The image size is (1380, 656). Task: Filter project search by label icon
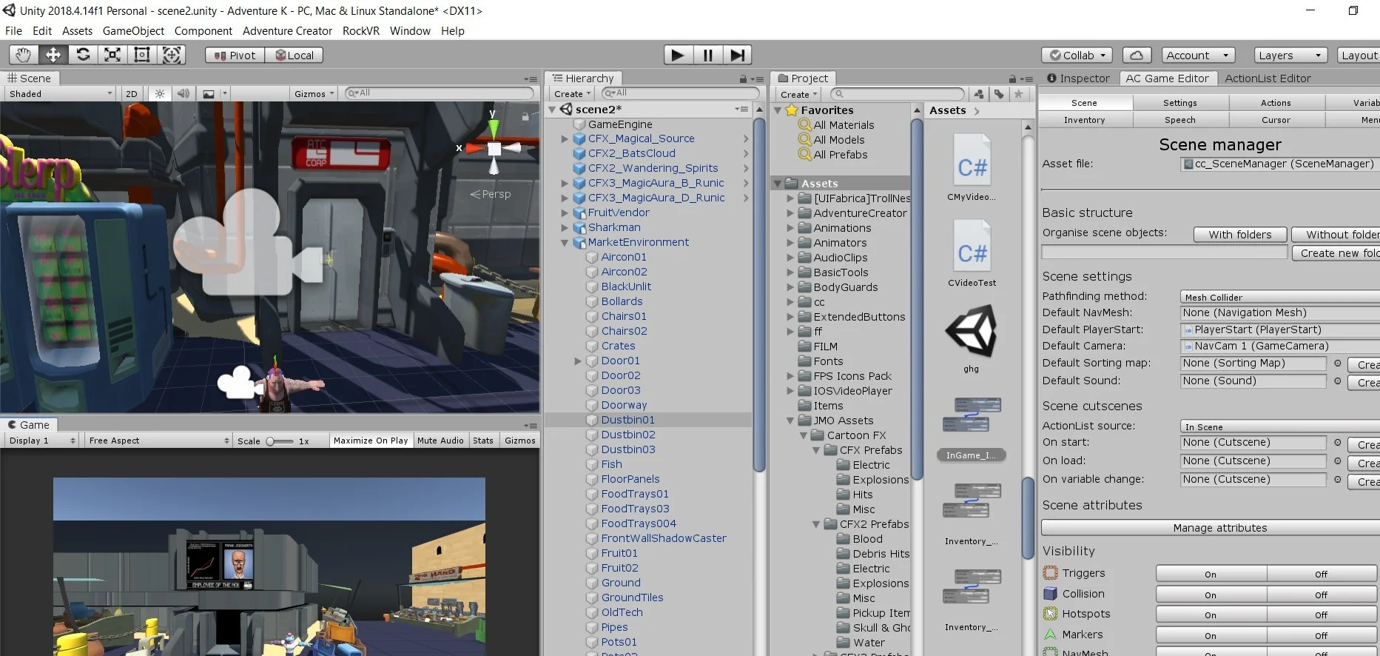coord(999,94)
